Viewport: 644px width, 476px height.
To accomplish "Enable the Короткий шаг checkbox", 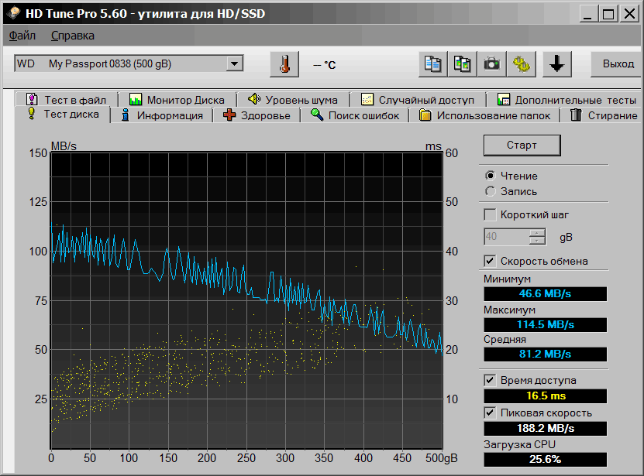I will point(490,214).
